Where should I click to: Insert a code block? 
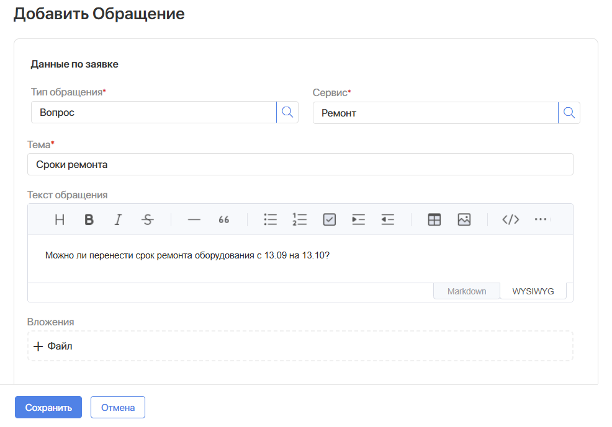tap(510, 219)
